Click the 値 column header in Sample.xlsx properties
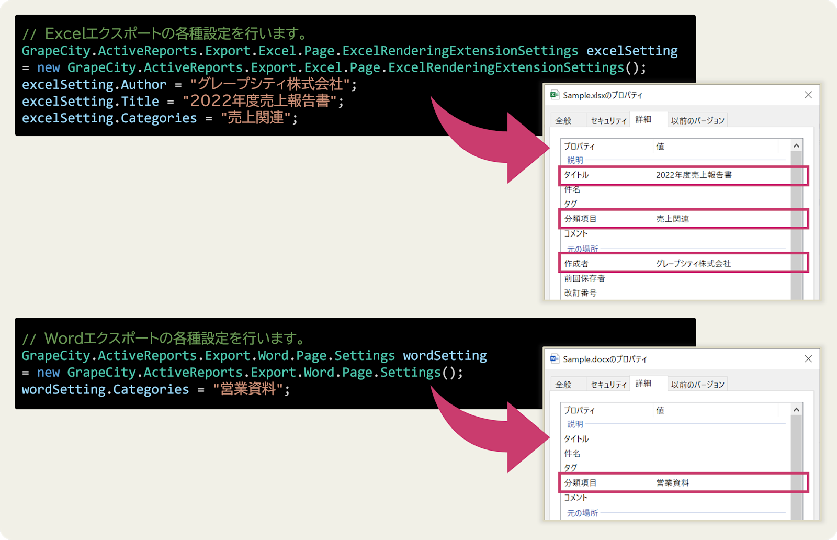This screenshot has height=540, width=837. point(716,146)
